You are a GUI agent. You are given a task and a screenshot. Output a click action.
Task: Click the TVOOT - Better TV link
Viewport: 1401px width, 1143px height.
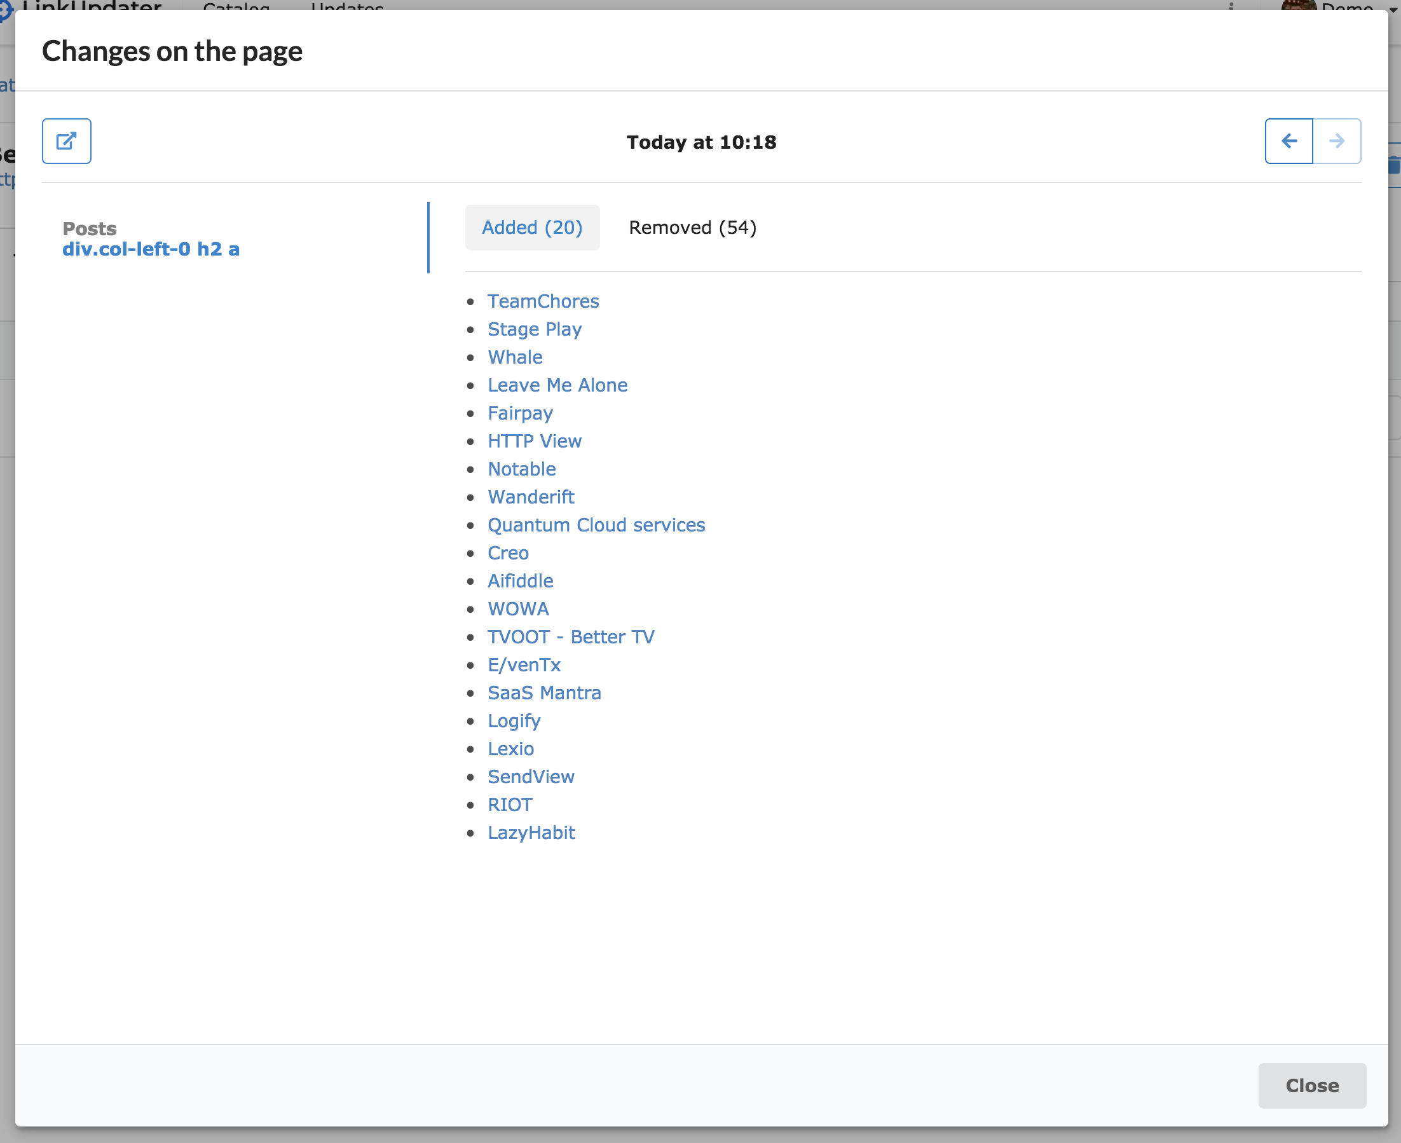pos(571,638)
